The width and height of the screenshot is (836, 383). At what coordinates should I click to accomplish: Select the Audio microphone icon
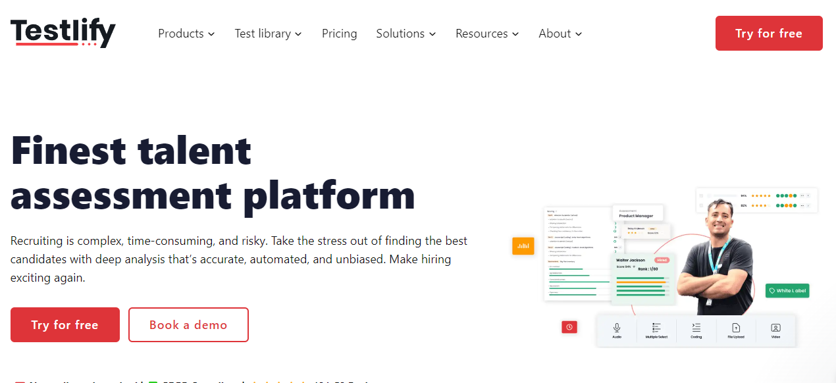pyautogui.click(x=617, y=327)
